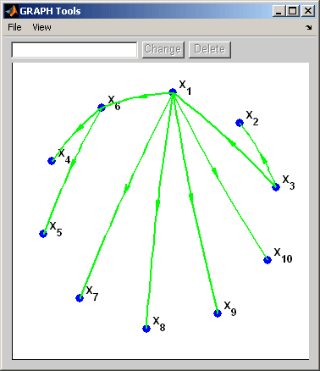Click the Delete button
Image resolution: width=320 pixels, height=371 pixels.
click(x=210, y=50)
